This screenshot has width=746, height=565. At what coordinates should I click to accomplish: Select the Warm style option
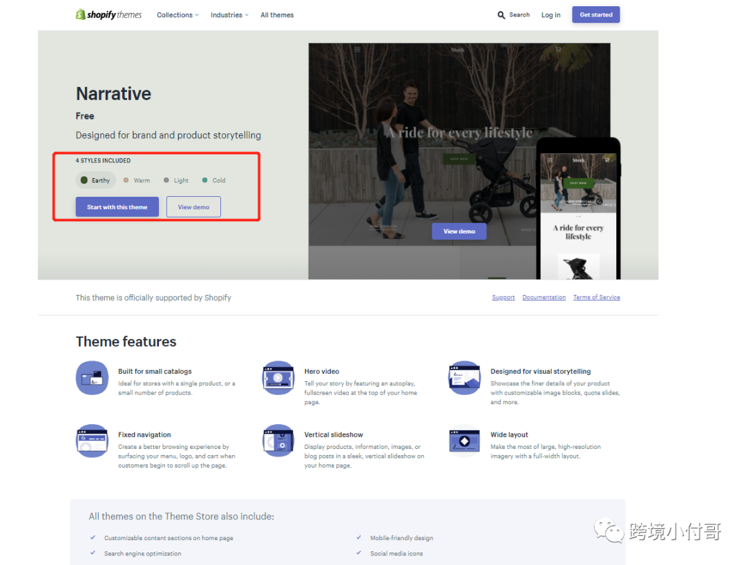point(137,180)
